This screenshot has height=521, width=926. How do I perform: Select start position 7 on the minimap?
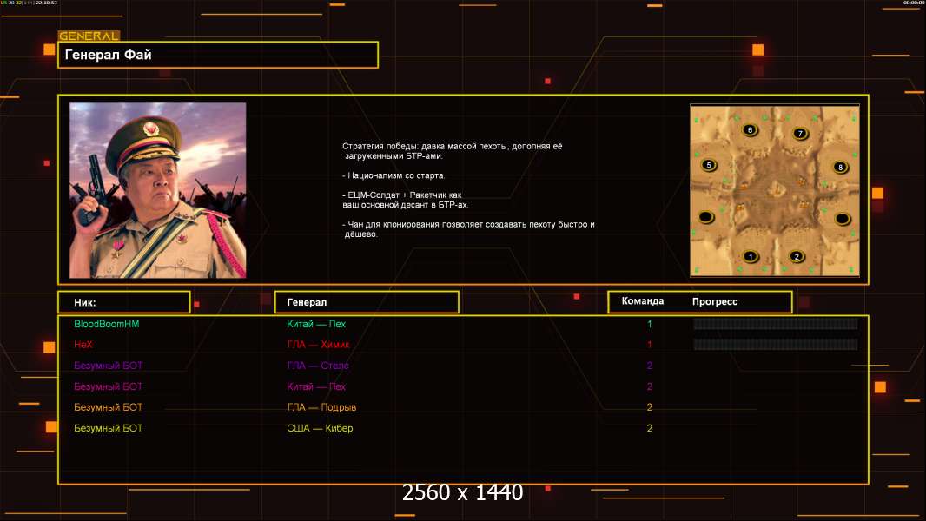(800, 134)
